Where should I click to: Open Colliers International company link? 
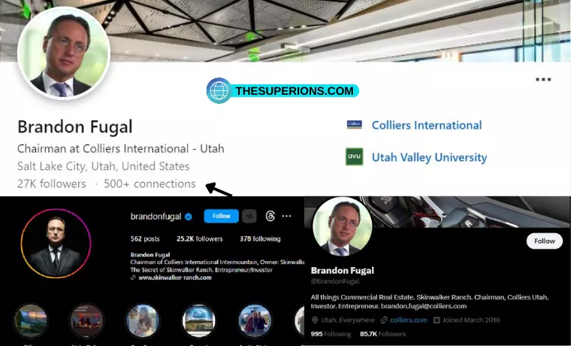coord(427,125)
